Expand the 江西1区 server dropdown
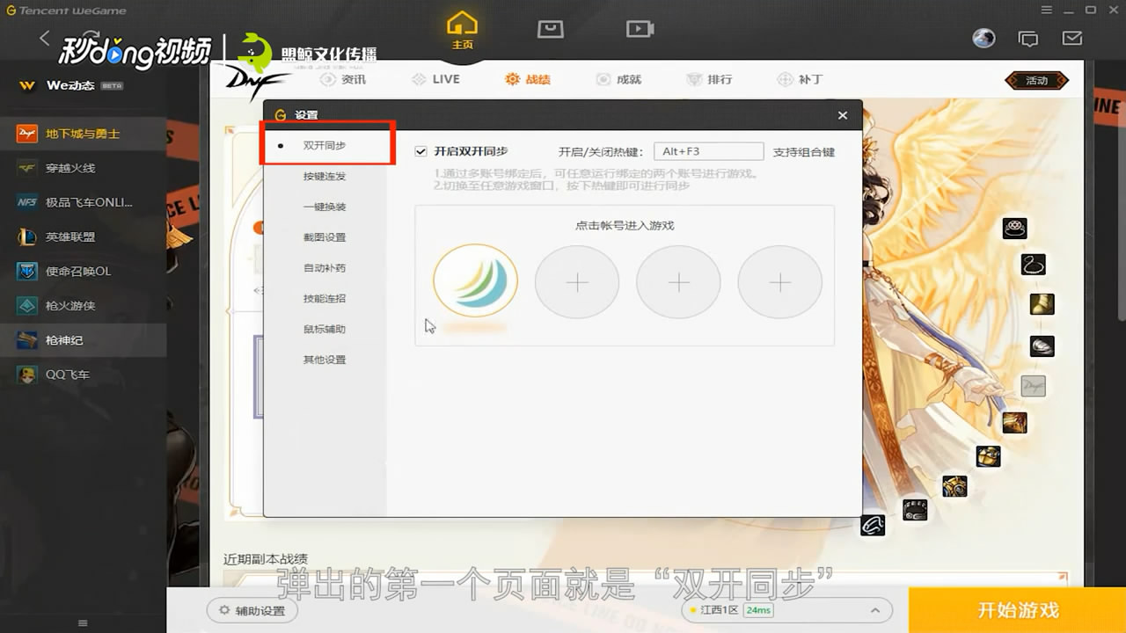Image resolution: width=1126 pixels, height=633 pixels. click(786, 610)
